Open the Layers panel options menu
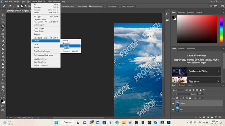Viewport: 225px width, 126px height. (224, 85)
